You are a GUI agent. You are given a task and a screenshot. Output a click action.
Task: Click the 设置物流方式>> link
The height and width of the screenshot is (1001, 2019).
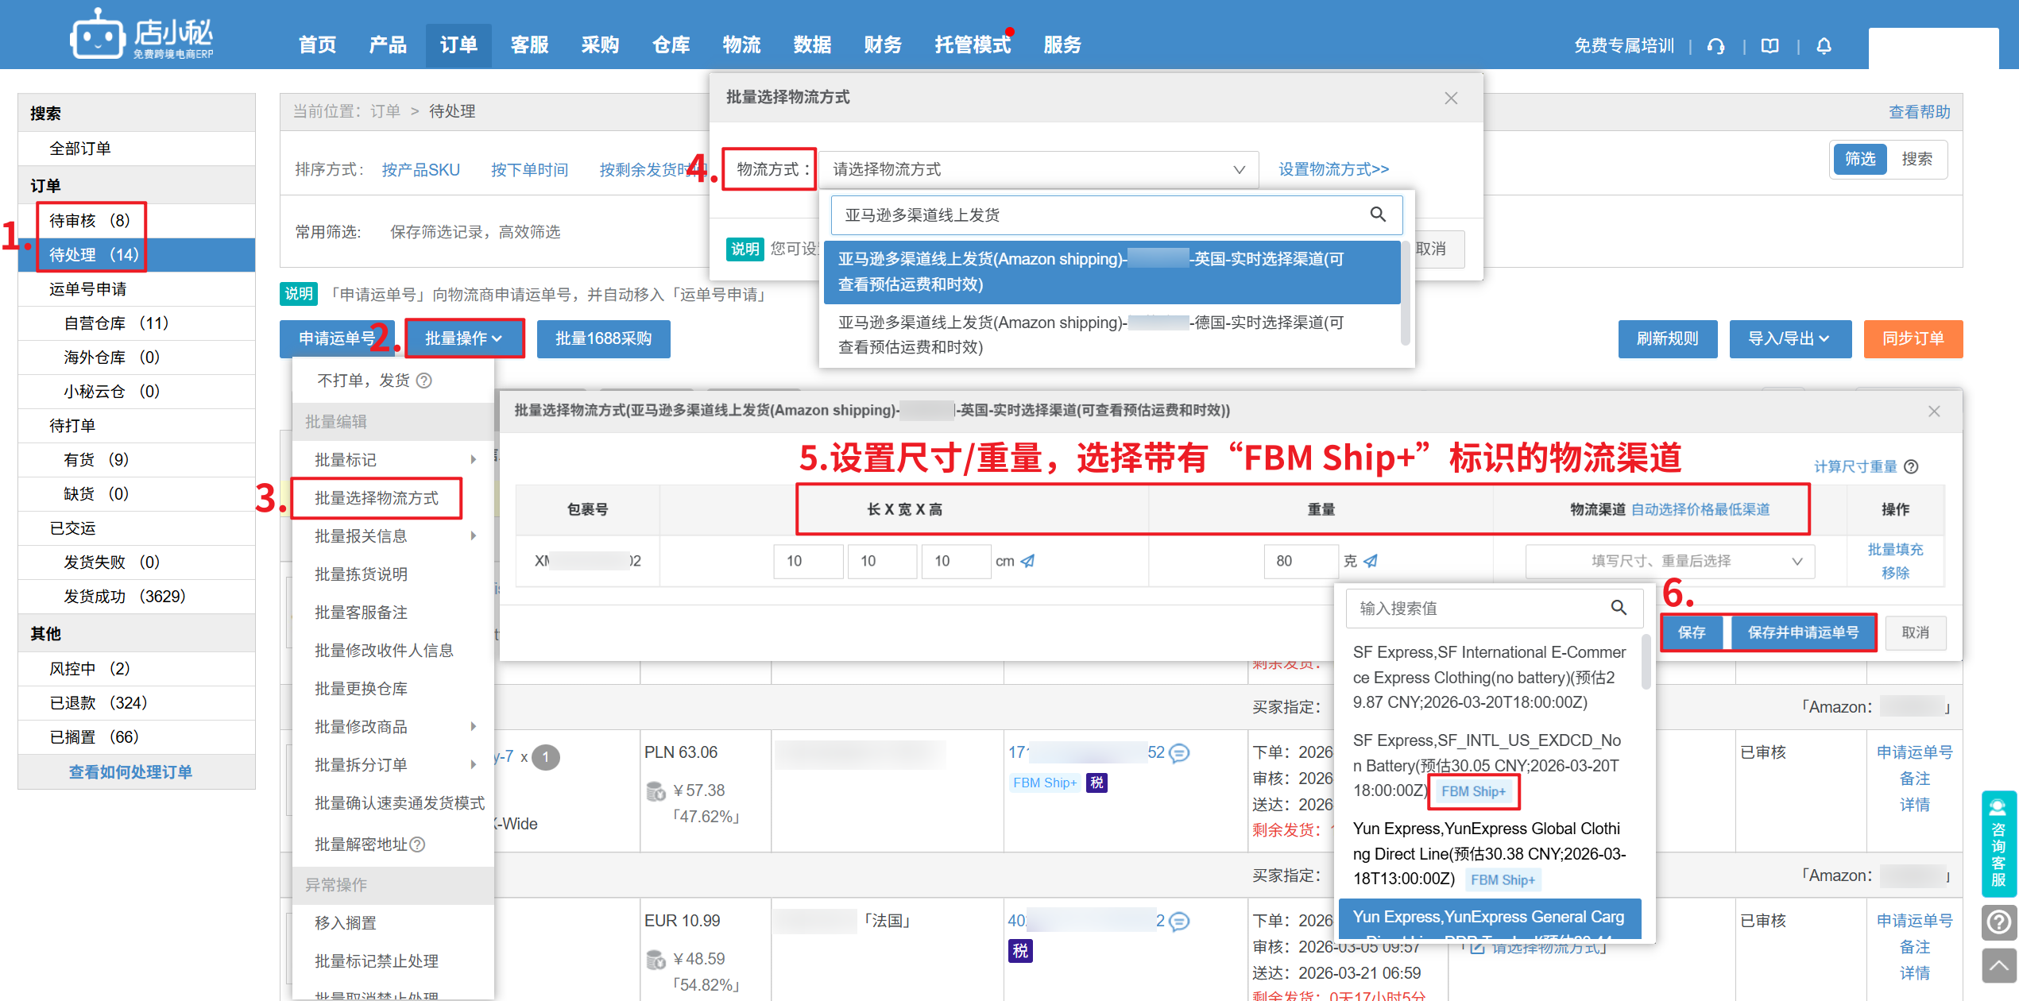[x=1333, y=169]
